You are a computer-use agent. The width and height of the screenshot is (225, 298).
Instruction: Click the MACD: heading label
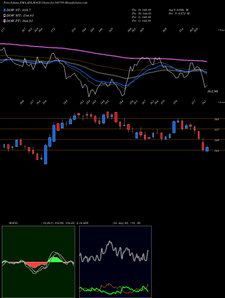click(13, 223)
